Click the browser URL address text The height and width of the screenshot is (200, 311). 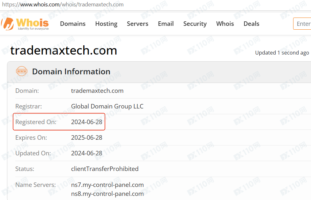[x=63, y=4]
